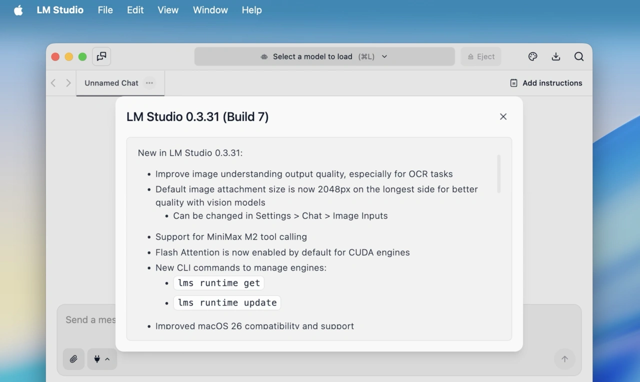This screenshot has height=382, width=640.
Task: Open model search with the magnifier icon
Action: click(x=579, y=56)
